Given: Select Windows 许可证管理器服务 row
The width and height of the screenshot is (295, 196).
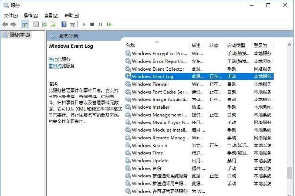Looking at the screenshot, I should coord(199,191).
